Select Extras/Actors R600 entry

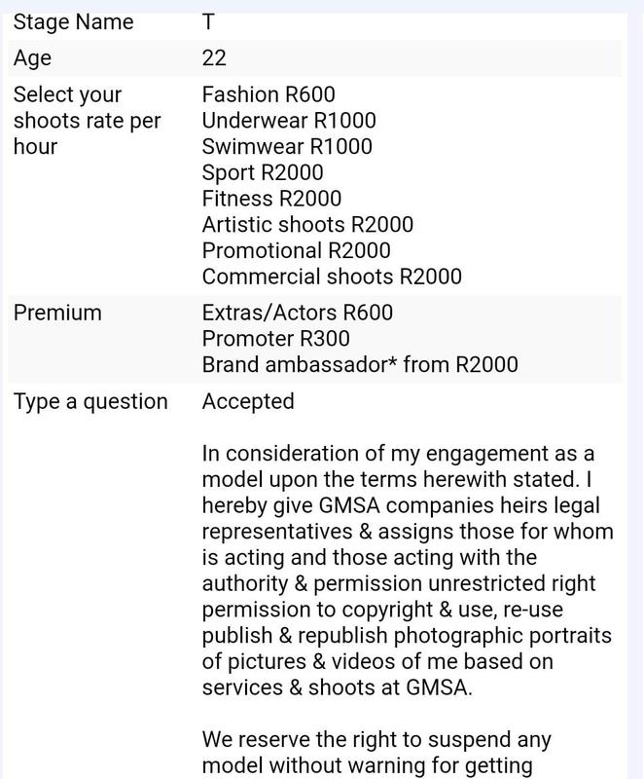pos(298,313)
